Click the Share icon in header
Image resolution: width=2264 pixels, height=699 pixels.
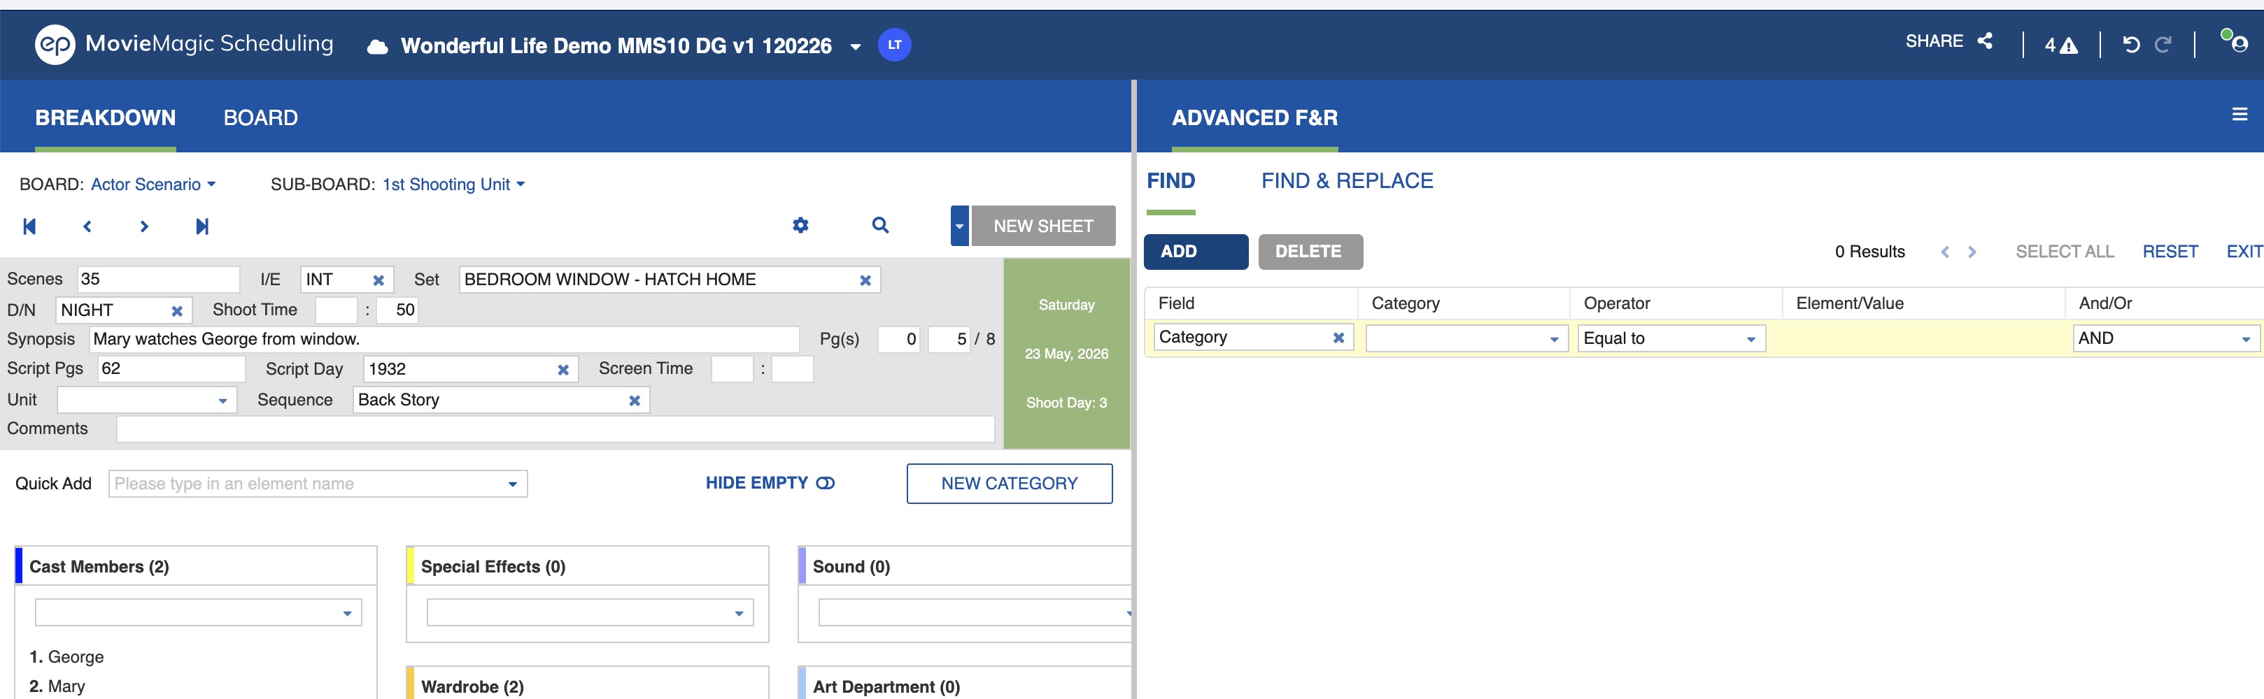pyautogui.click(x=1985, y=41)
